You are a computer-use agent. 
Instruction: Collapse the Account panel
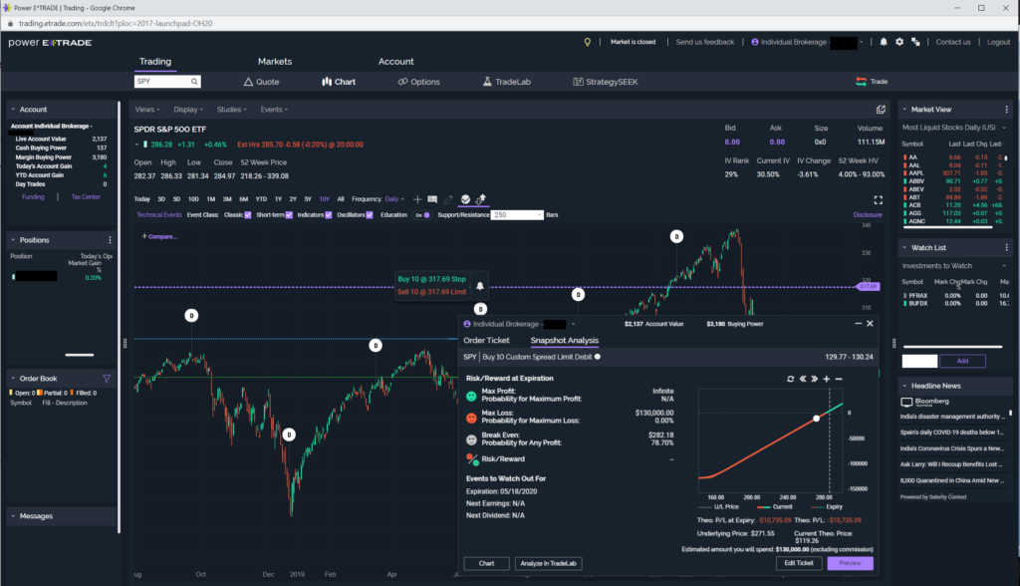click(13, 110)
